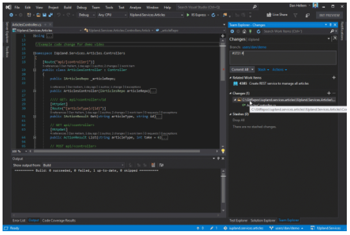Screen dimensions: 350x235
Task: Open the Analyze menu
Action: [135, 7]
